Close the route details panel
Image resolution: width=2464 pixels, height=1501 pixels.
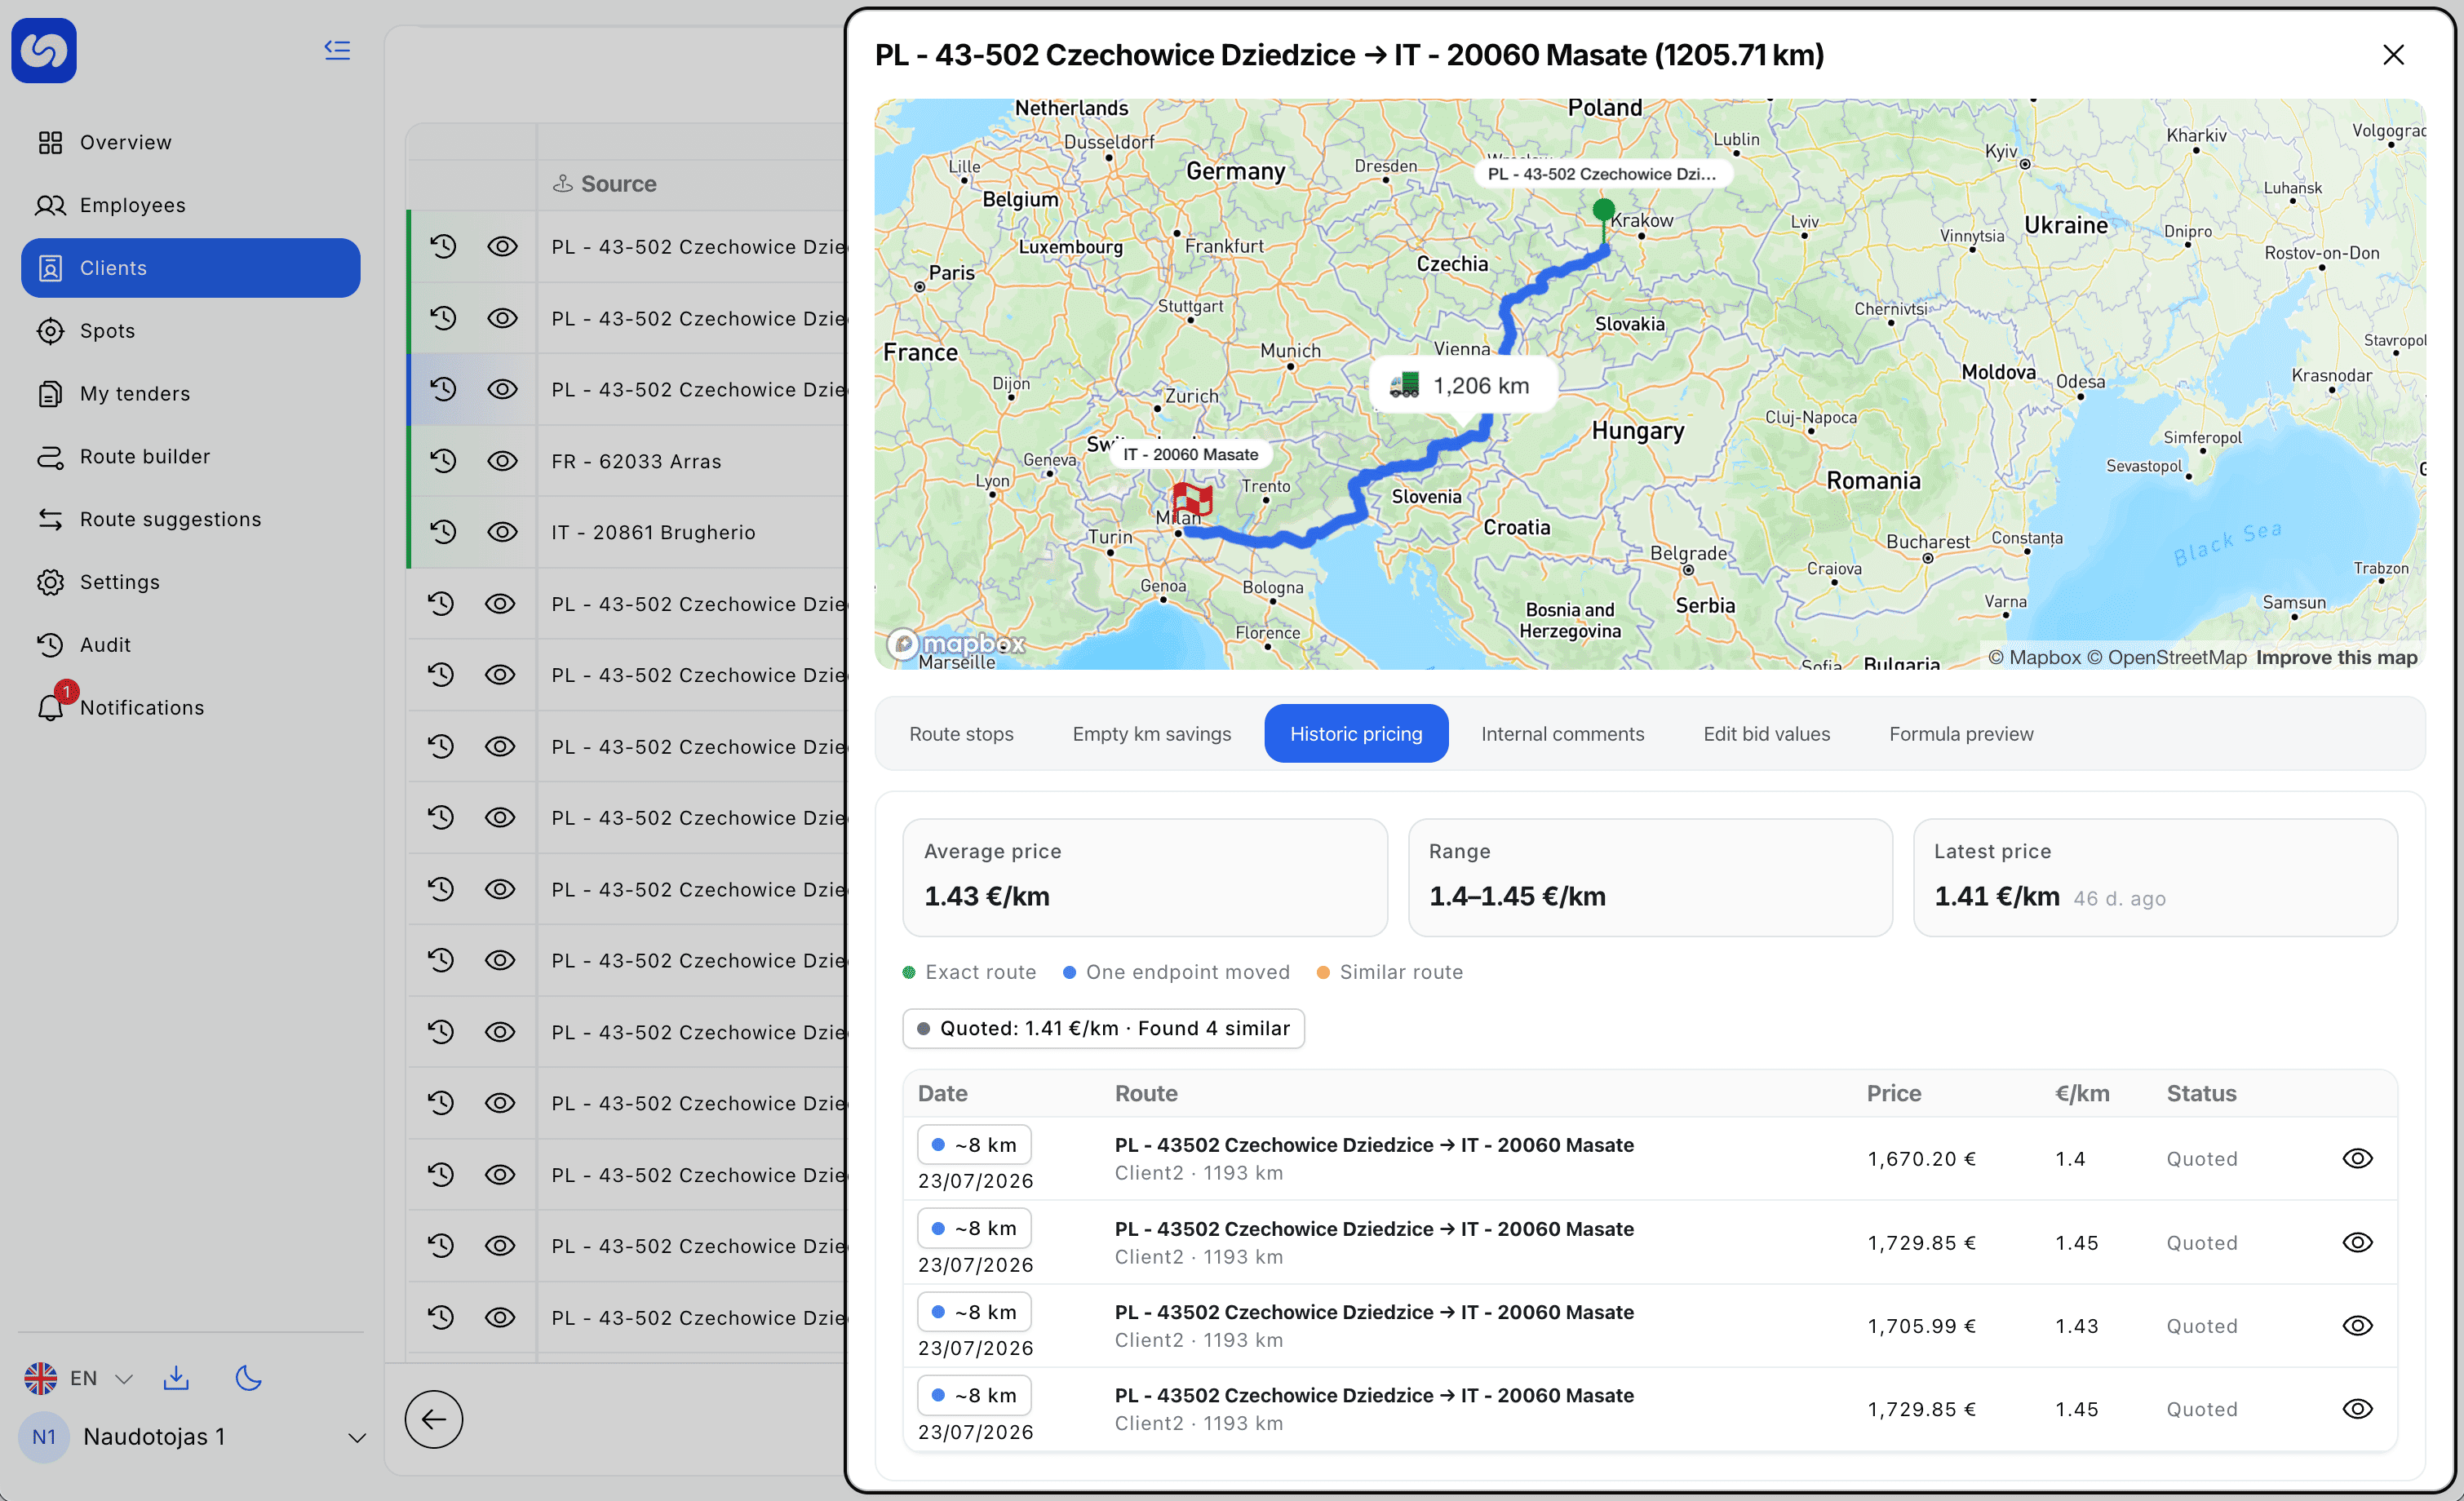click(2393, 55)
